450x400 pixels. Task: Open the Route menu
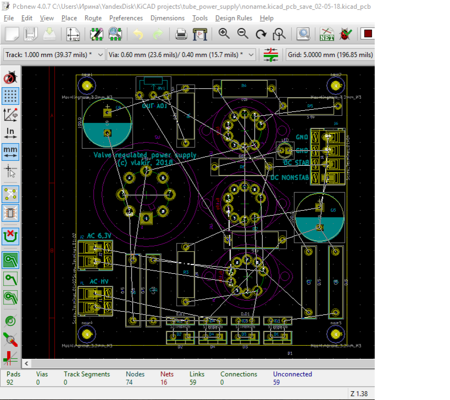pos(93,18)
